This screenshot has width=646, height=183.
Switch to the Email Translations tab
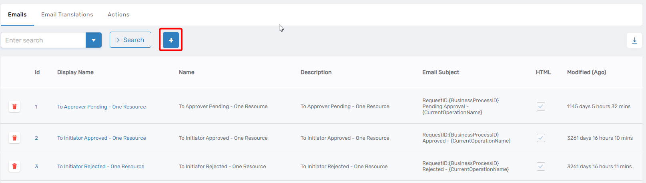(x=67, y=14)
